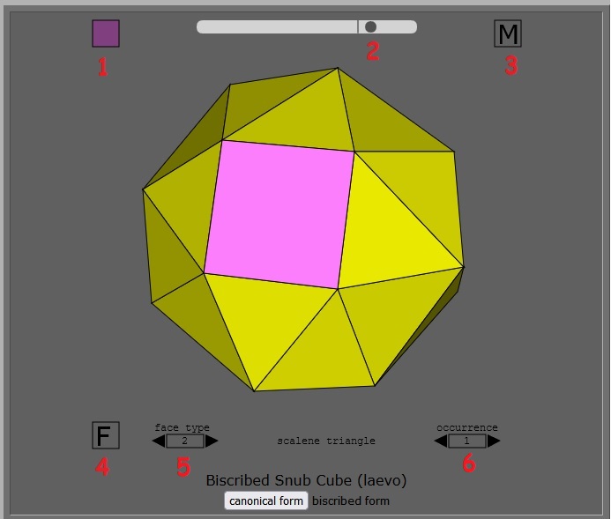Click the slider's round gray handle
The image size is (611, 519).
click(x=370, y=26)
